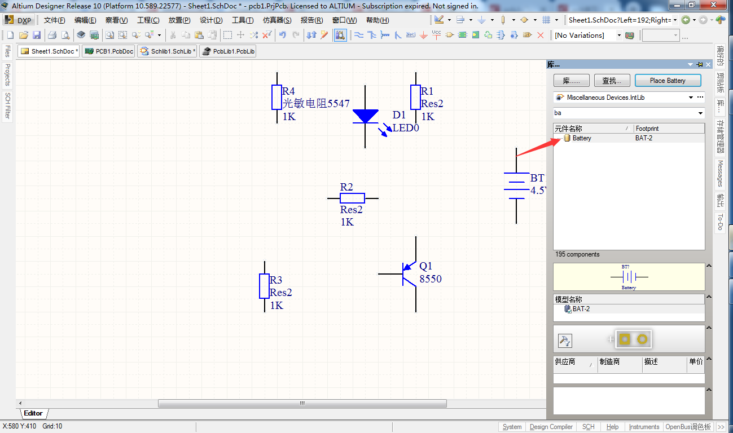Click the net label placement icon
This screenshot has width=733, height=433.
[x=412, y=35]
